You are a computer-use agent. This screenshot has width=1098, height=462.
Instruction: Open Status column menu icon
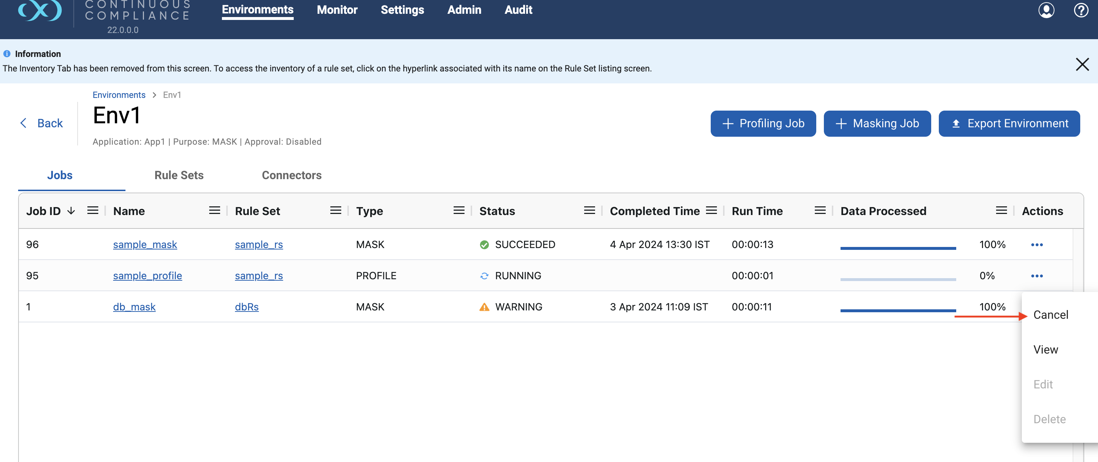coord(589,211)
